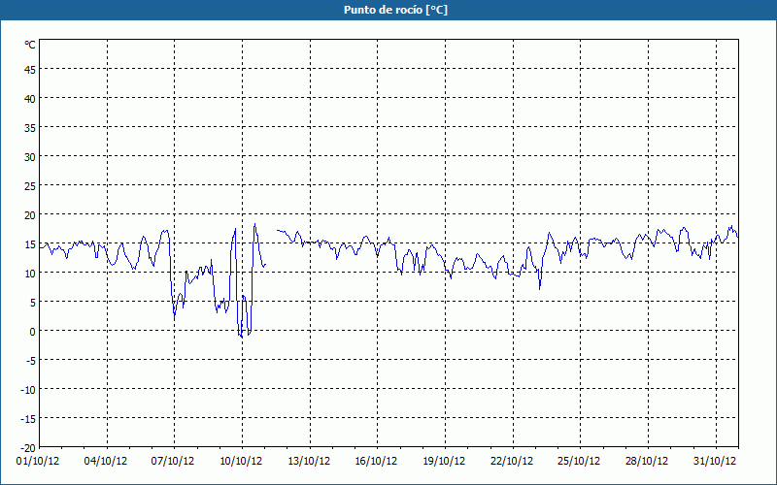The height and width of the screenshot is (485, 777).
Task: Click the 07/10/12 date label
Action: (x=173, y=462)
